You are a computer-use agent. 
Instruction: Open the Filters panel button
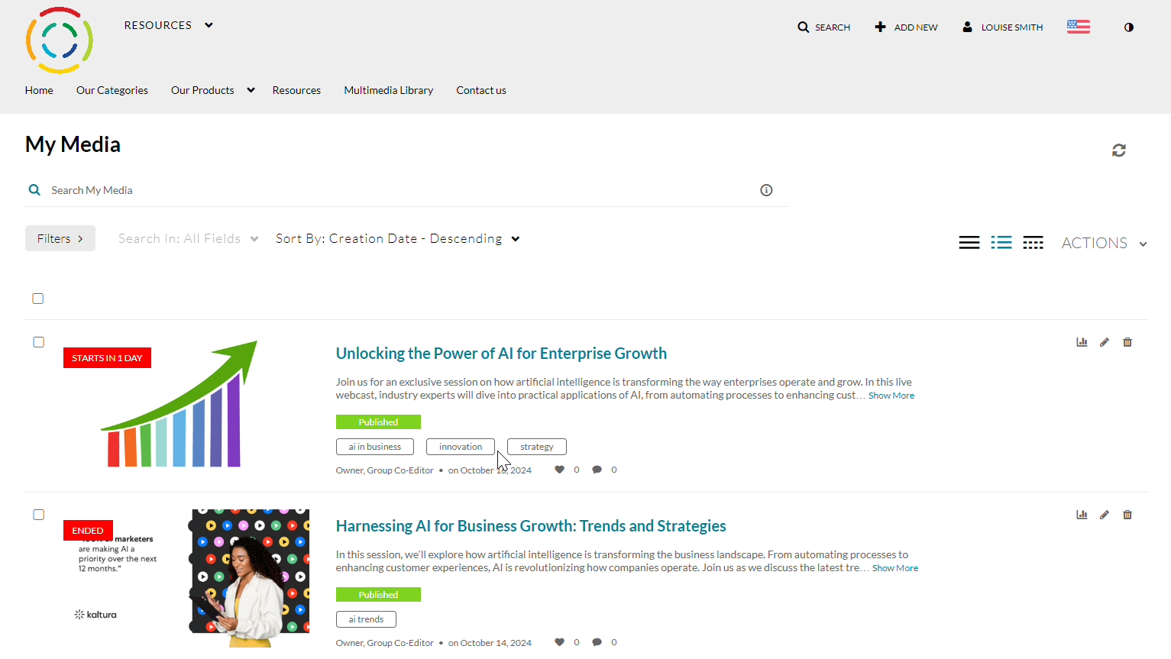60,238
